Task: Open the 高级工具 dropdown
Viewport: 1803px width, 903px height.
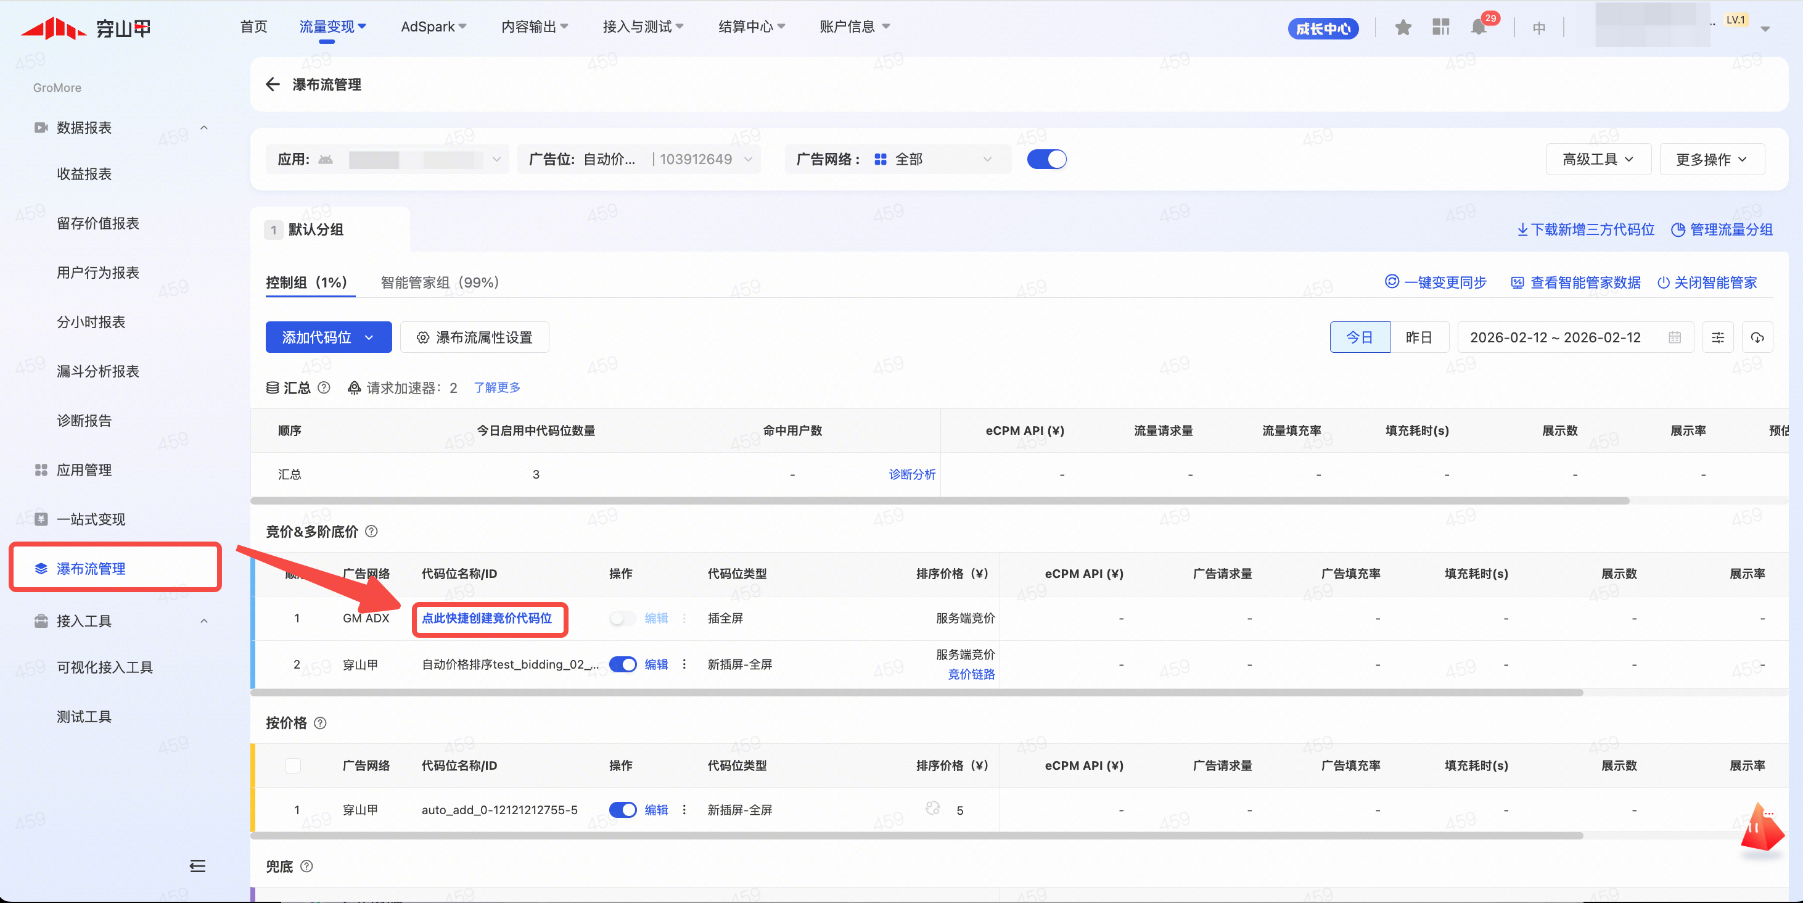Action: pos(1598,160)
